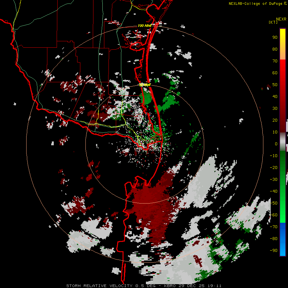Click the 20 knot legend value
The height and width of the screenshot is (288, 288).
275,120
